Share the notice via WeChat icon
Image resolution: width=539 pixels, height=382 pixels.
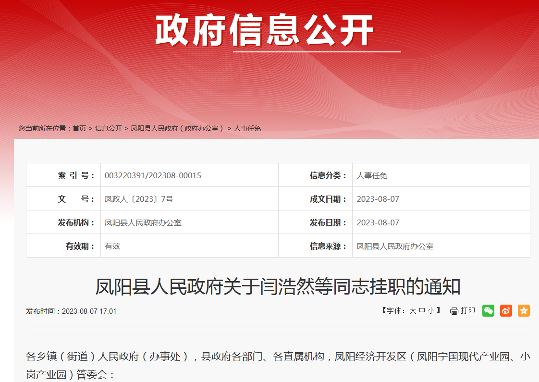(x=488, y=310)
